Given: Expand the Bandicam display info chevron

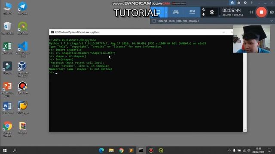Looking at the screenshot, I should pos(272,21).
